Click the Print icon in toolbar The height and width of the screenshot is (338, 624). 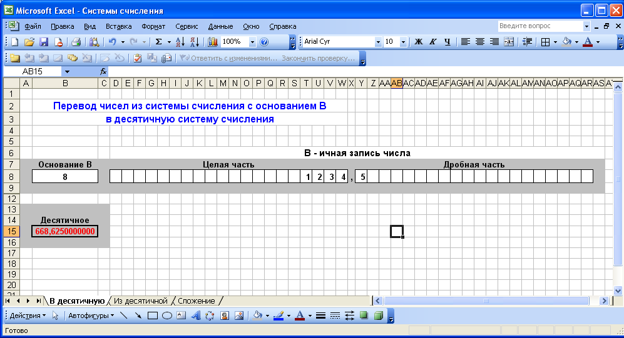(76, 42)
